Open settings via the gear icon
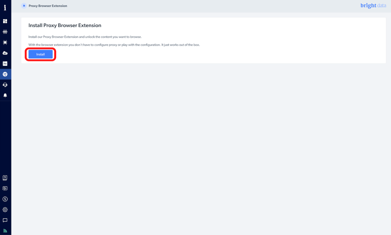The height and width of the screenshot is (235, 391). coord(5,209)
